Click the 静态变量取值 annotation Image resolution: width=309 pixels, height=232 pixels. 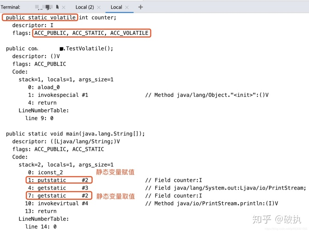pyautogui.click(x=115, y=196)
